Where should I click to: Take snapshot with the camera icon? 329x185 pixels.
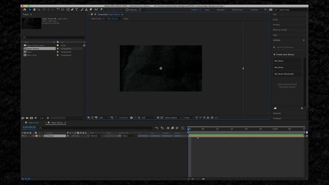point(132,118)
